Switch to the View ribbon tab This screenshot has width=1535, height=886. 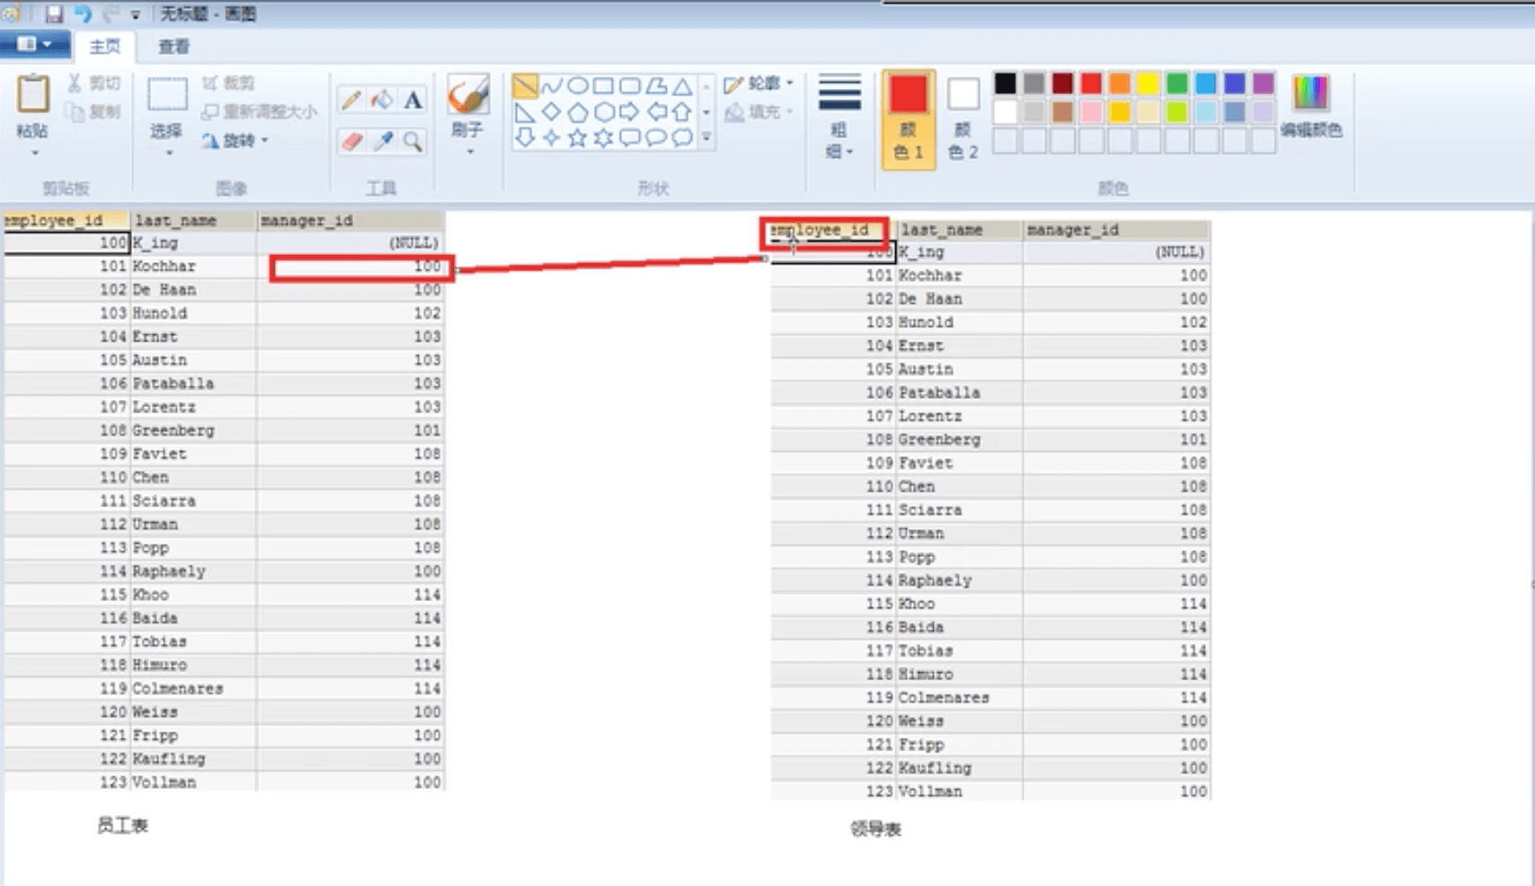(173, 46)
